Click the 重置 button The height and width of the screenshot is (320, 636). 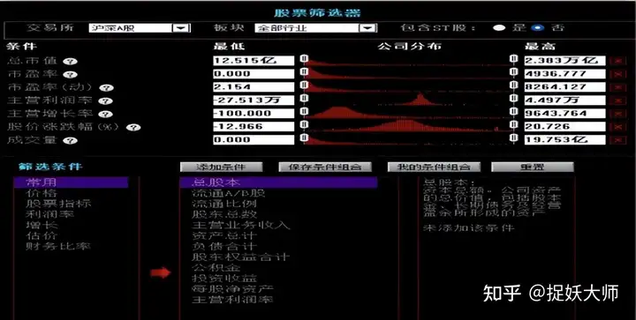tap(532, 167)
